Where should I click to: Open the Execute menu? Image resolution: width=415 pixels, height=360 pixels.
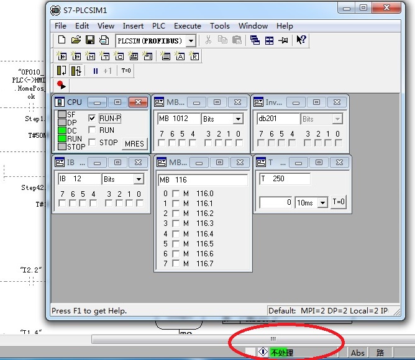click(188, 26)
